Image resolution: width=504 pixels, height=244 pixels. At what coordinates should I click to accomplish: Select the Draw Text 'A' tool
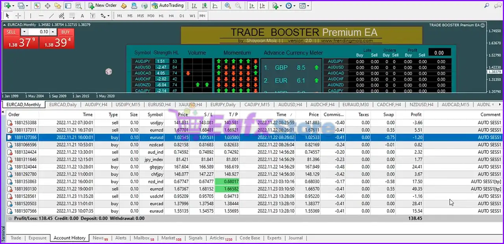tap(82, 16)
